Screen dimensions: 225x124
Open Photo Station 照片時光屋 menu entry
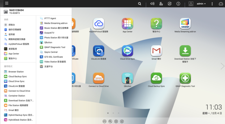tap(54, 38)
